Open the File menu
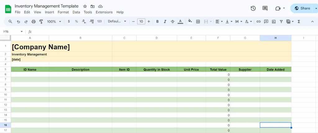Image resolution: width=318 pixels, height=133 pixels. point(18,12)
